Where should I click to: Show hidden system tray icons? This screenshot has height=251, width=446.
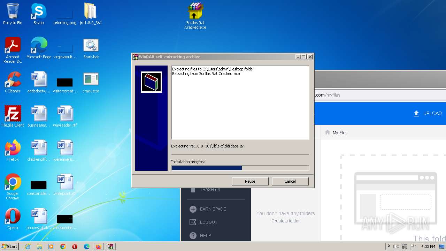[x=389, y=246]
